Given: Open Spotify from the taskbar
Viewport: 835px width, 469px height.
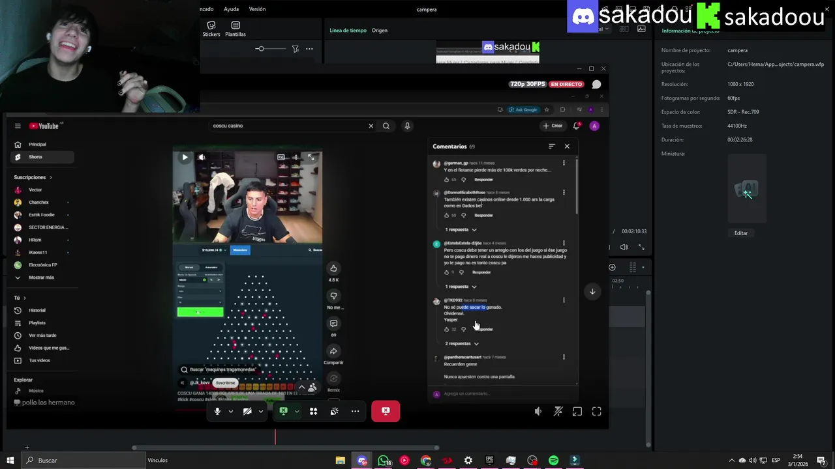Looking at the screenshot, I should 553,461.
